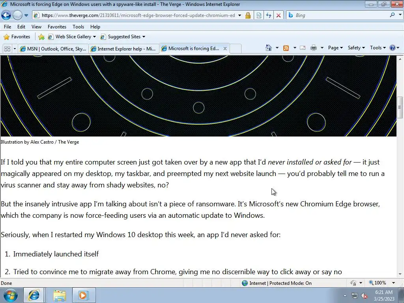Expand the Print options dropdown arrow

(322, 48)
